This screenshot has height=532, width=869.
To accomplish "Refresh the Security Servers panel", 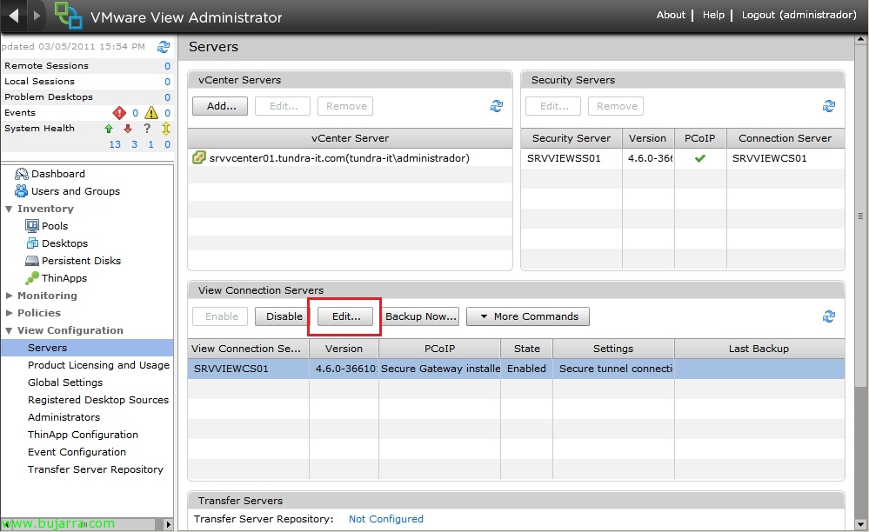I will pyautogui.click(x=829, y=106).
